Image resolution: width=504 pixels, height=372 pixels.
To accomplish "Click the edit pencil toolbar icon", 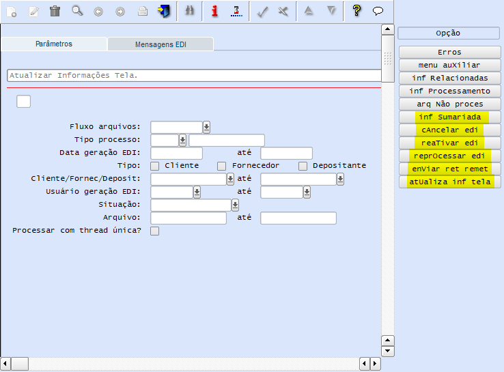I will (x=33, y=12).
